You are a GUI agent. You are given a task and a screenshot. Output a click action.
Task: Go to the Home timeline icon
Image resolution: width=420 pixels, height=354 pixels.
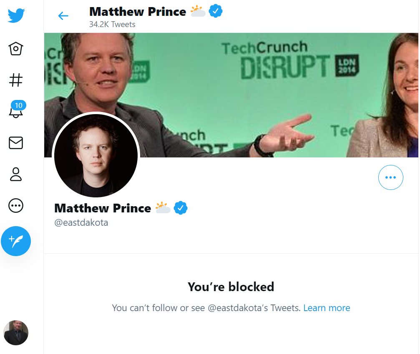16,48
